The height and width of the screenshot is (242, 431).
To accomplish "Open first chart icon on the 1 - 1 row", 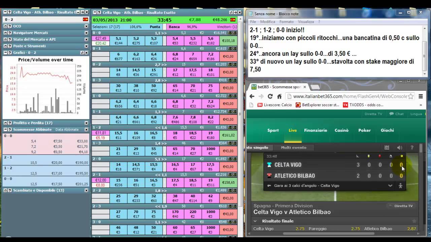I will pos(230,112).
